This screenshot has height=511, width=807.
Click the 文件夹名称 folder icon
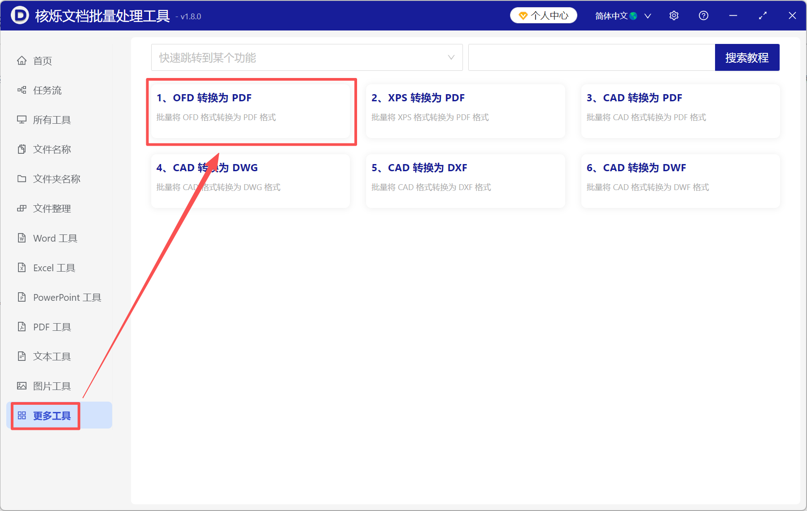pyautogui.click(x=22, y=179)
